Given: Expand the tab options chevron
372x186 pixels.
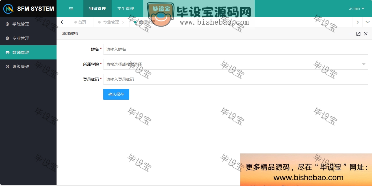Looking at the screenshot, I should pyautogui.click(x=367, y=22).
